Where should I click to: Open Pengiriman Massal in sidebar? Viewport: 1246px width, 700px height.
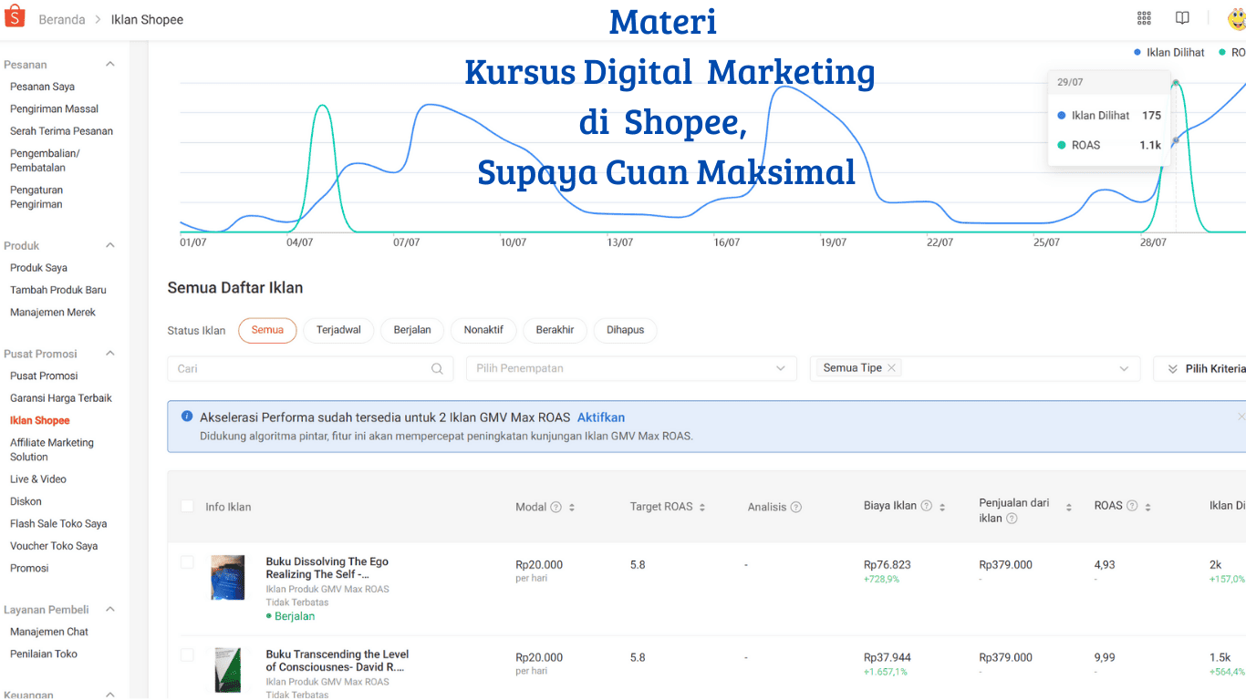[x=54, y=109]
